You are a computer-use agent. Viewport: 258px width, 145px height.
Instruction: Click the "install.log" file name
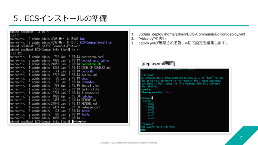coord(90,86)
